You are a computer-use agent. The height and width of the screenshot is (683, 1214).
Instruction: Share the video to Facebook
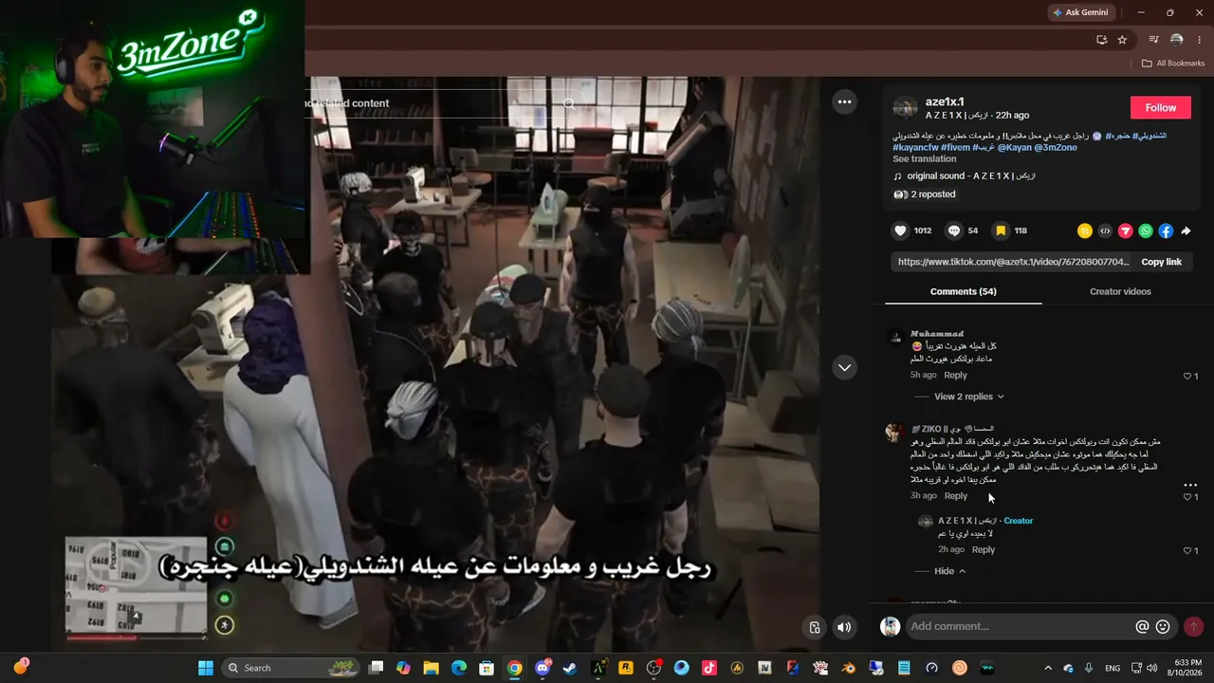click(1166, 231)
